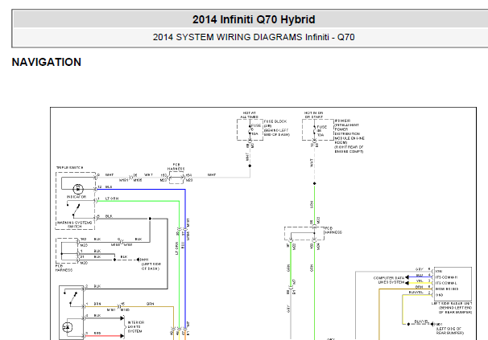488x340 pixels.
Task: Click the "NAVIGATION" section heading
Action: (x=47, y=62)
